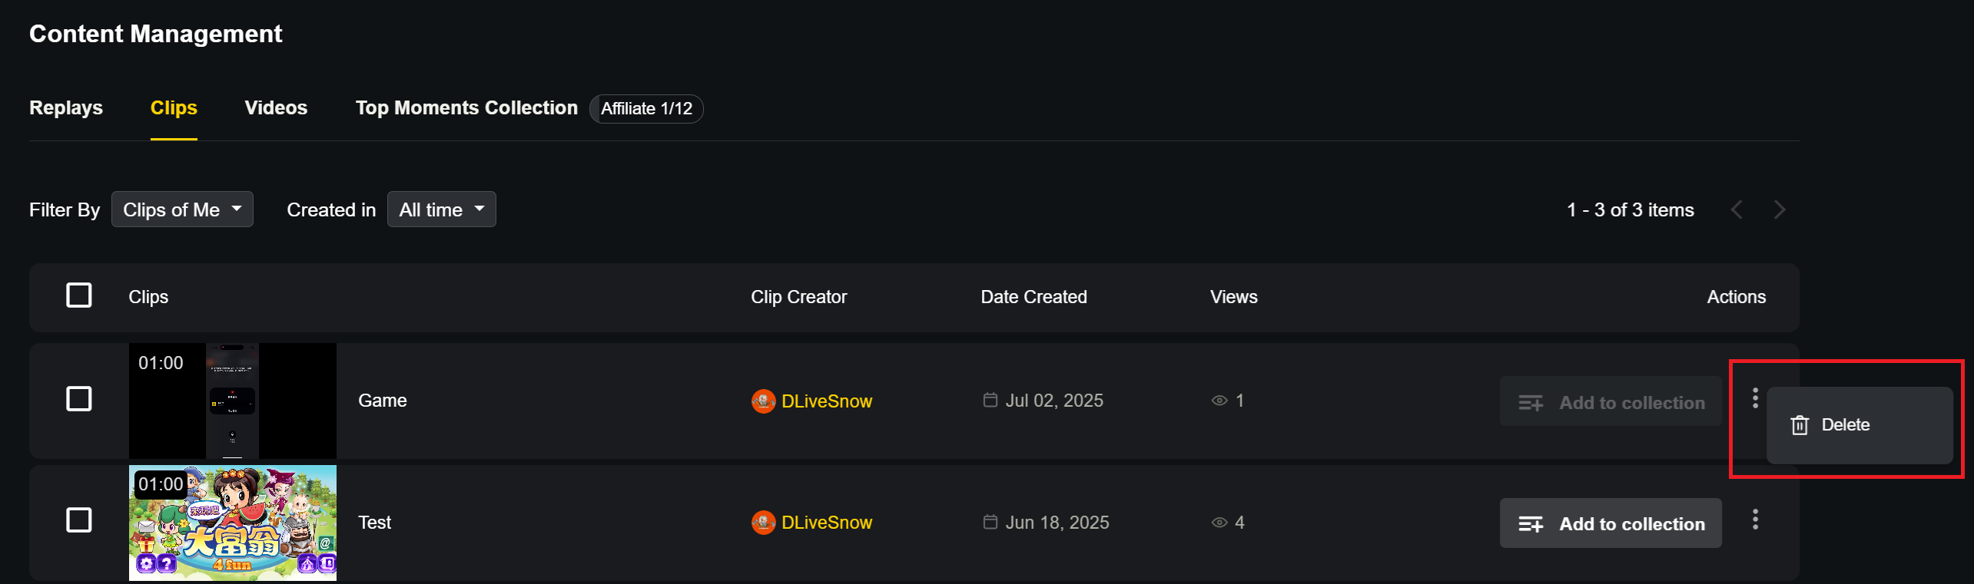The height and width of the screenshot is (584, 1974).
Task: Open three-dot menu for Game clip
Action: (x=1755, y=398)
